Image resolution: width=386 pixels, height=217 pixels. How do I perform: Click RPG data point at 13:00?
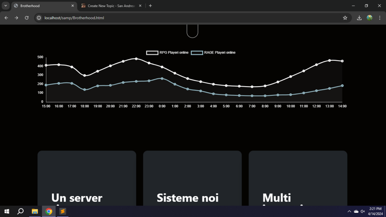330,60
